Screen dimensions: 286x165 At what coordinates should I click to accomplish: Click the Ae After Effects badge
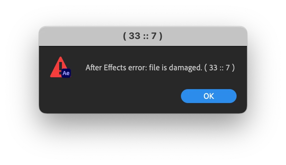[66, 73]
